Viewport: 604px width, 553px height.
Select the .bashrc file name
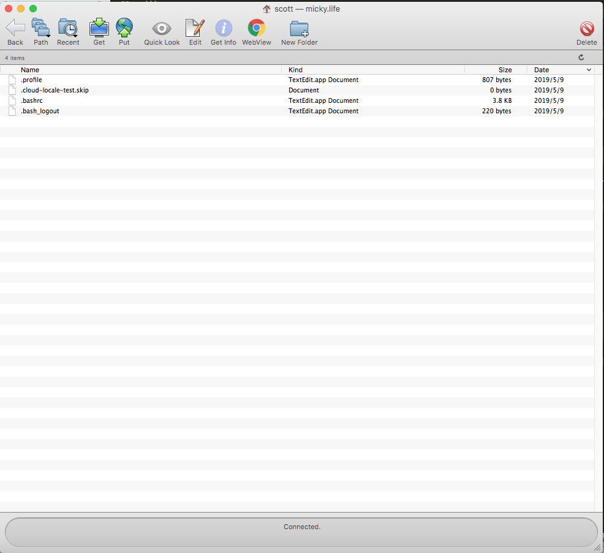[x=32, y=100]
